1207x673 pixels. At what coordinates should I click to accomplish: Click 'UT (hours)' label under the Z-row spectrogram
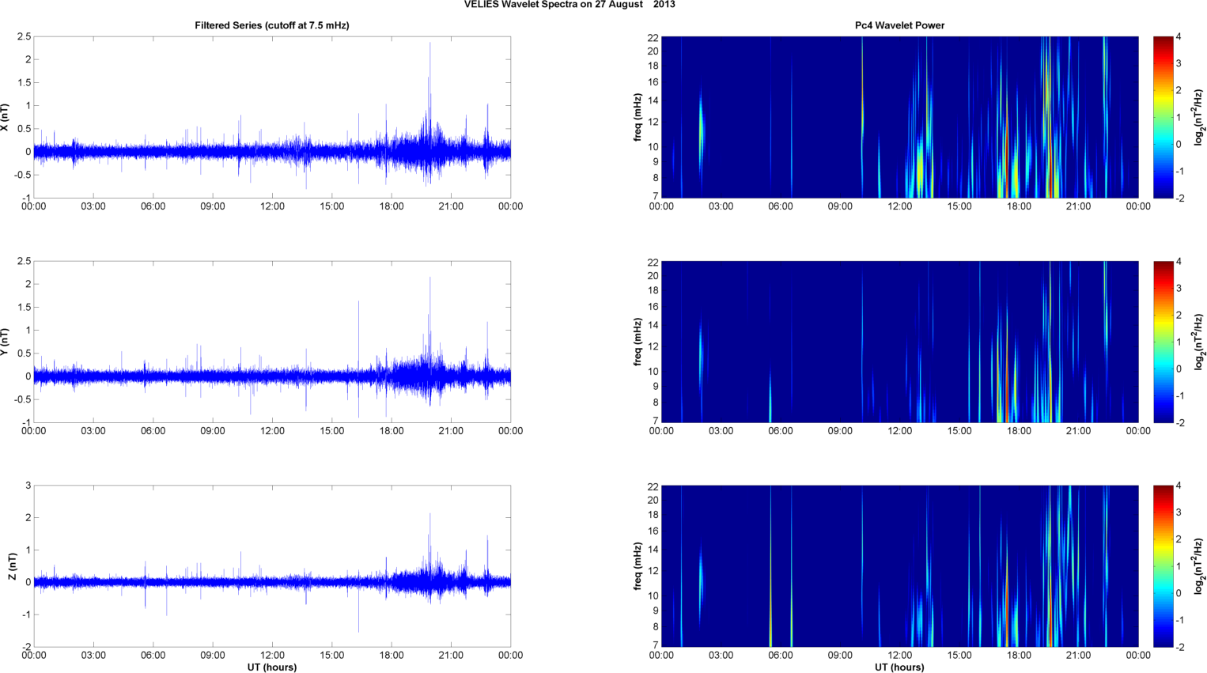899,667
